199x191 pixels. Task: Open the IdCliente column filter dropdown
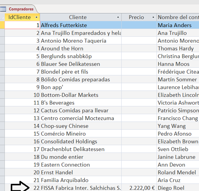36,17
